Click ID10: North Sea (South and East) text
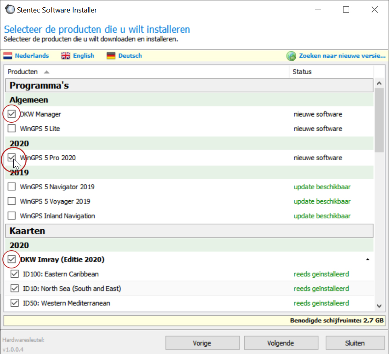The width and height of the screenshot is (389, 354). coord(72,289)
